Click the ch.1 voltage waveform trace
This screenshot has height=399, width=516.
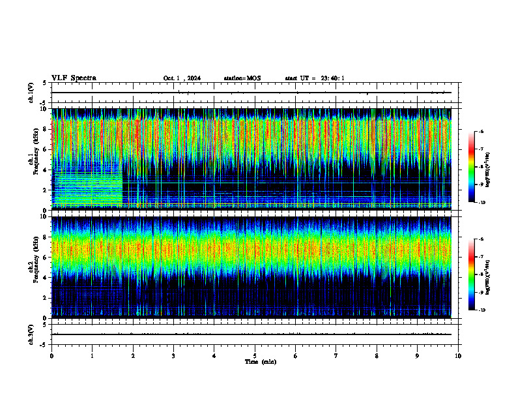[251, 93]
